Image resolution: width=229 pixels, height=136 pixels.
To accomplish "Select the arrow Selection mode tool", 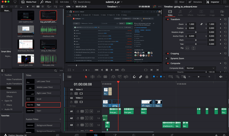I will [86, 77].
